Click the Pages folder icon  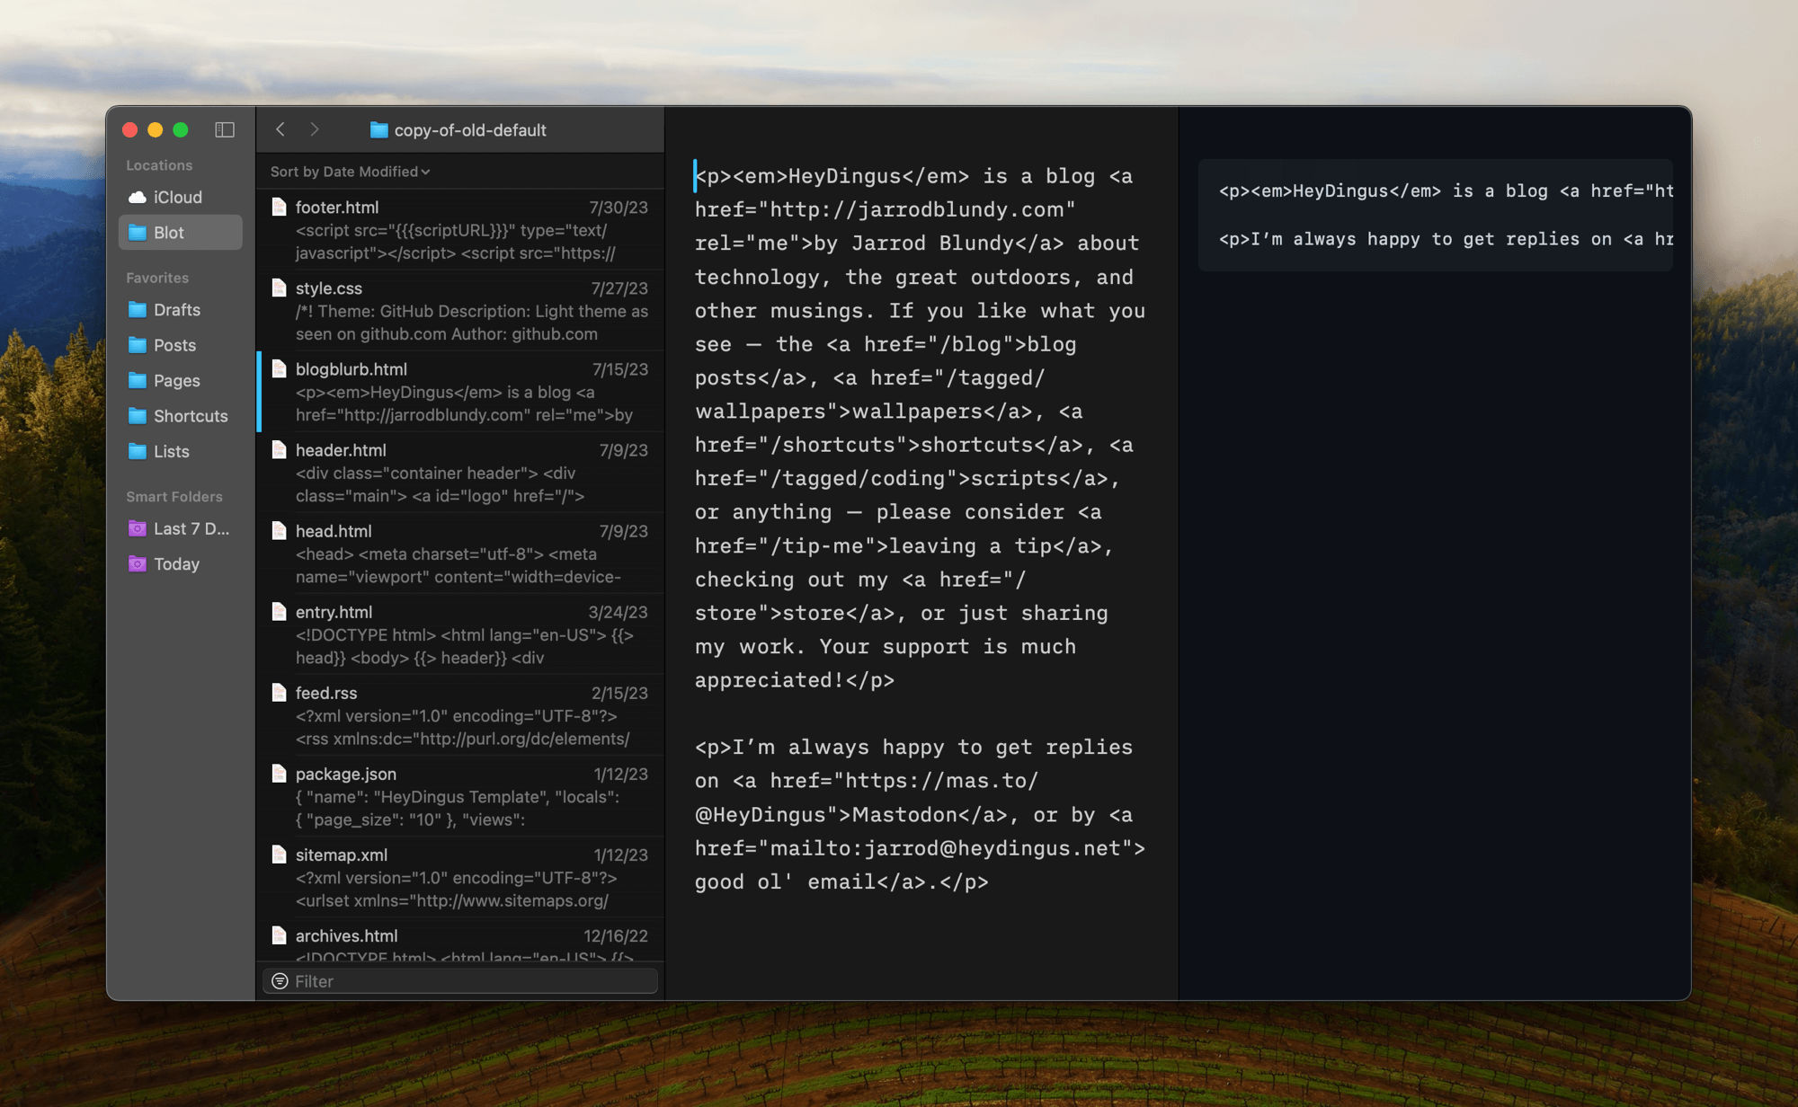(x=138, y=381)
